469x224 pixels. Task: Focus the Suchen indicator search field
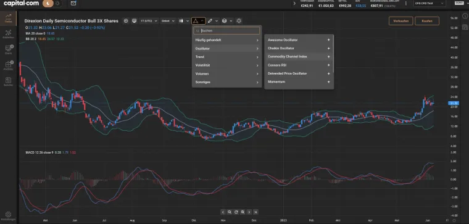226,30
